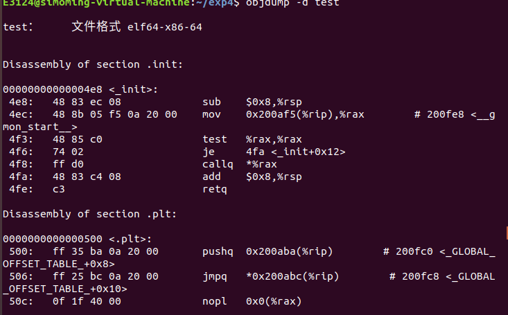Click the 'elf64-x86-64' file format text
Image resolution: width=508 pixels, height=315 pixels.
point(164,27)
